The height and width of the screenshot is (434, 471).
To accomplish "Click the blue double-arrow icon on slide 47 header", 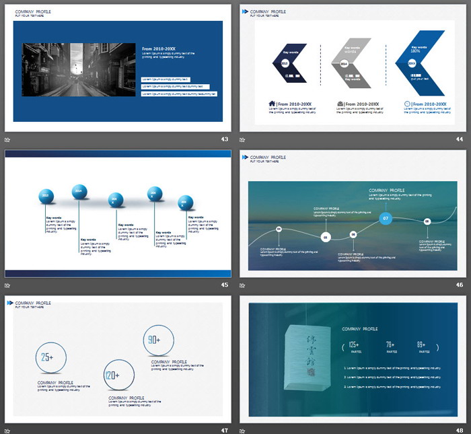I will [9, 303].
